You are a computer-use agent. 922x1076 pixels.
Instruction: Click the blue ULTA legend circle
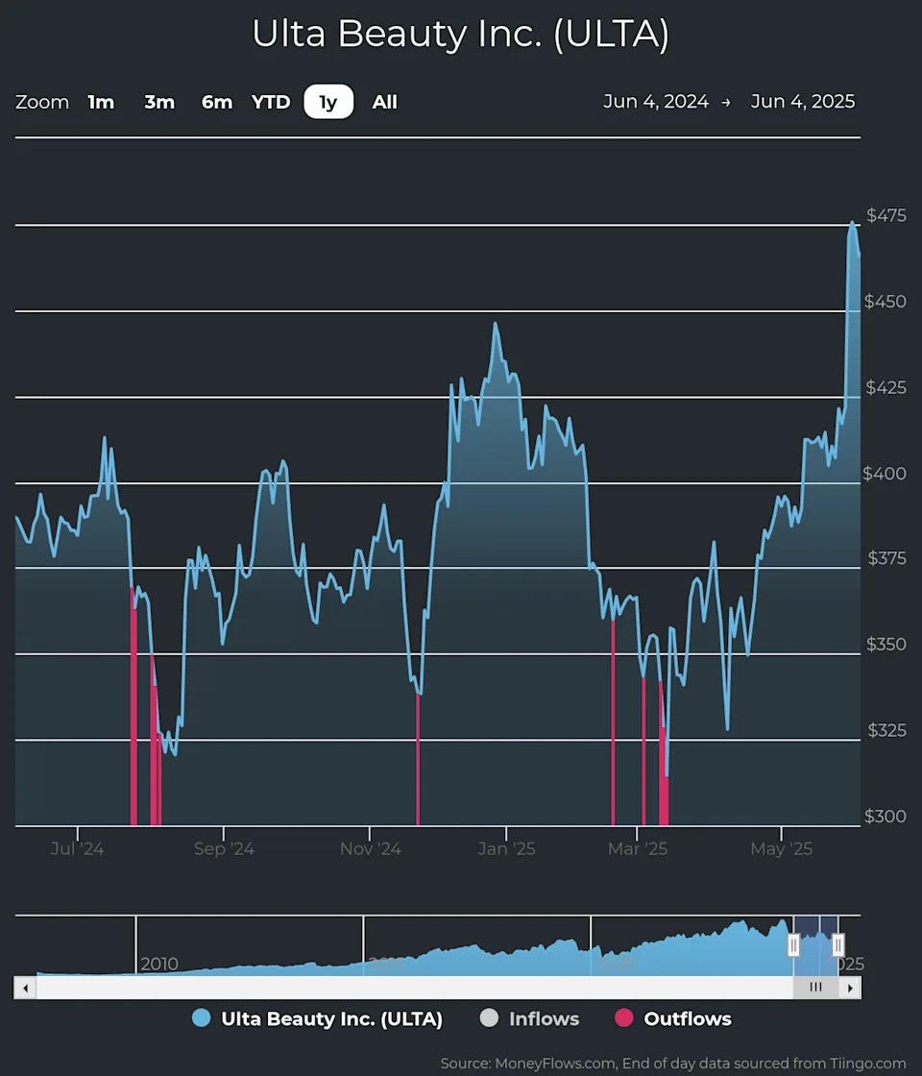pyautogui.click(x=202, y=1018)
